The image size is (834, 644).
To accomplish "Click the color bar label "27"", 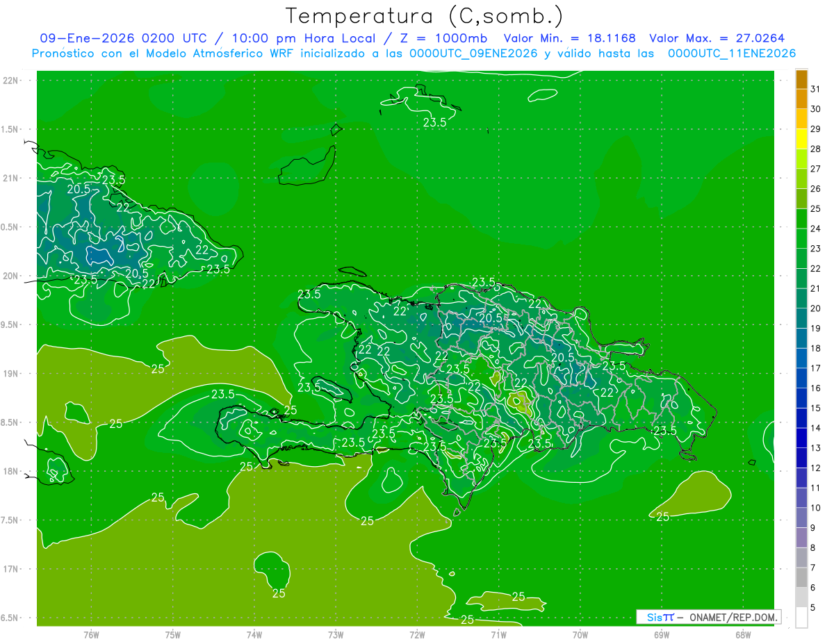I will point(816,169).
